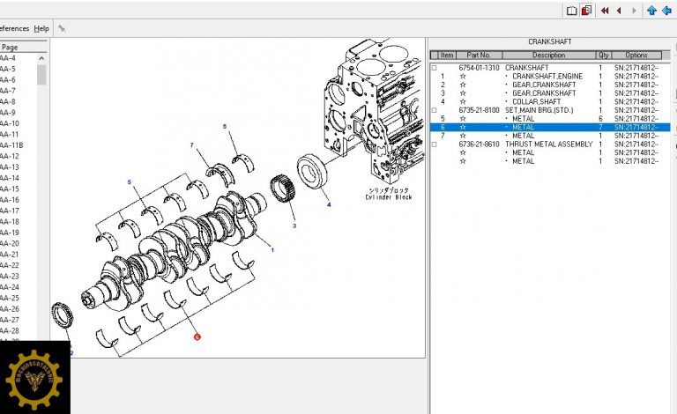Click the open book view icon
This screenshot has width=677, height=414.
(571, 11)
